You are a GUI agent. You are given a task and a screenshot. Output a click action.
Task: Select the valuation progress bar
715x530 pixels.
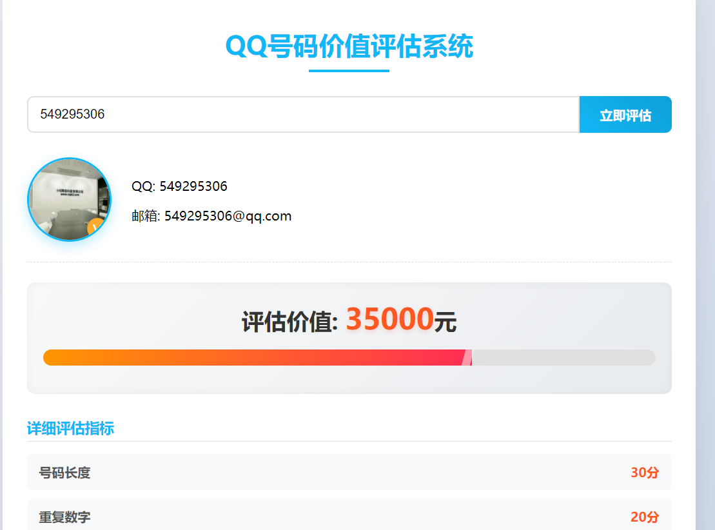point(349,358)
